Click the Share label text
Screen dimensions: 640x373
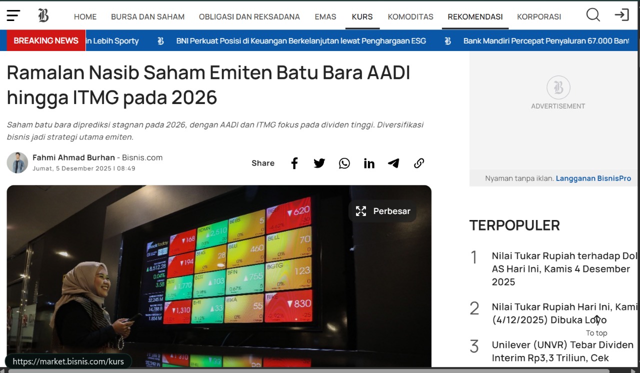coord(263,163)
